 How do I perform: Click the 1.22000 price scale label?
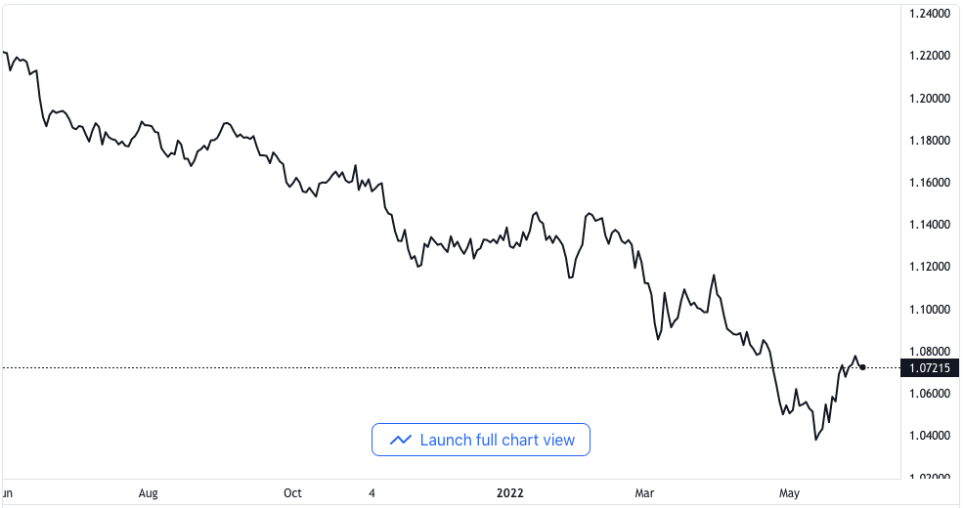(929, 56)
